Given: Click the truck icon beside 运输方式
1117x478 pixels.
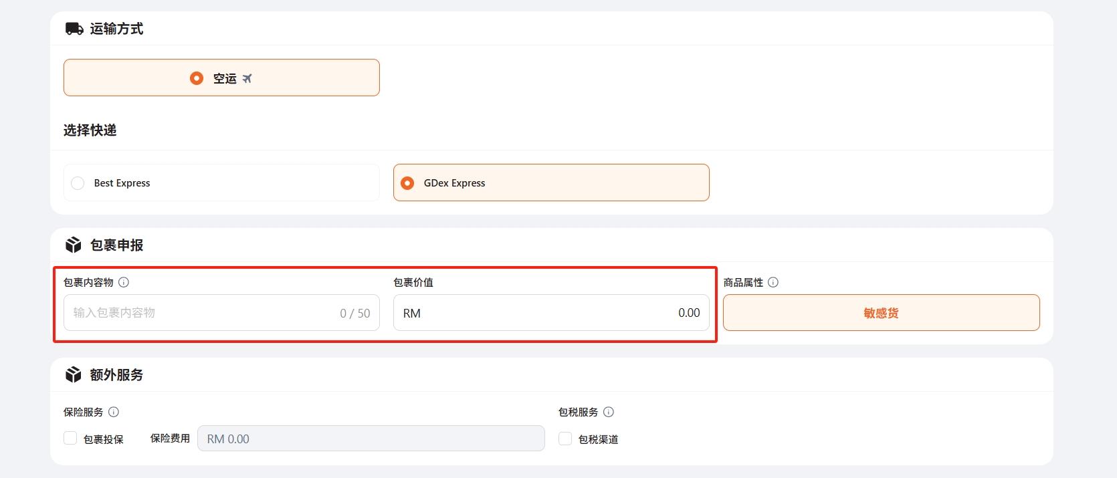Looking at the screenshot, I should [x=74, y=29].
